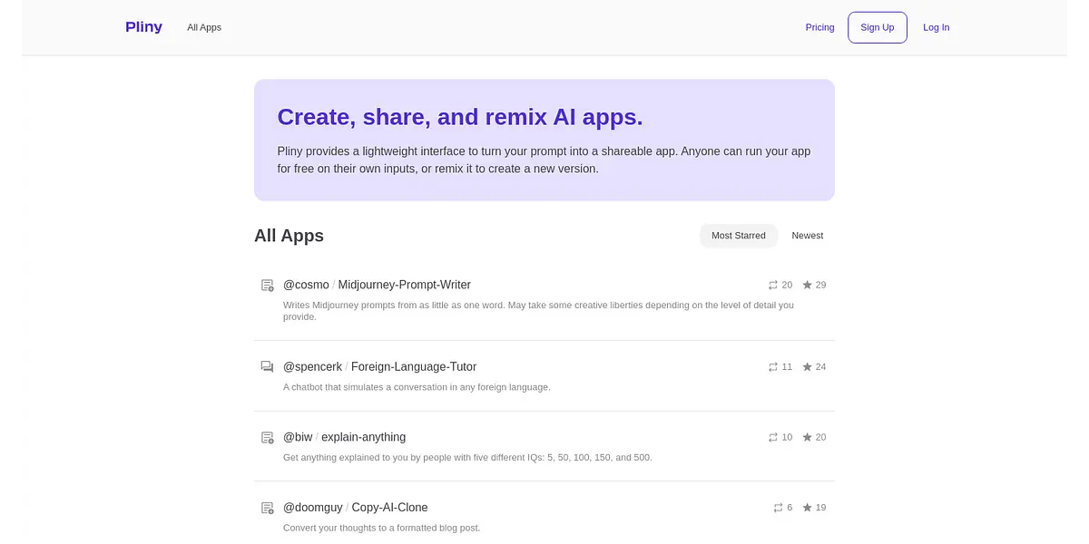
Task: Click the Pliny logo
Action: (143, 27)
